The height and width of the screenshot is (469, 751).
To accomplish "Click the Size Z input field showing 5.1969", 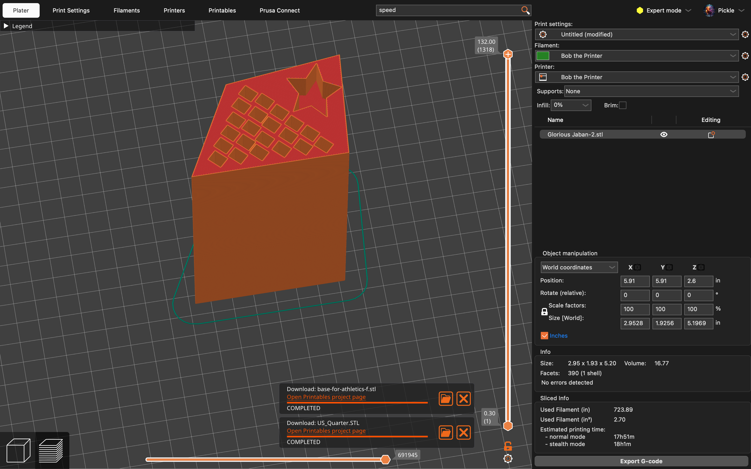I will (x=699, y=323).
